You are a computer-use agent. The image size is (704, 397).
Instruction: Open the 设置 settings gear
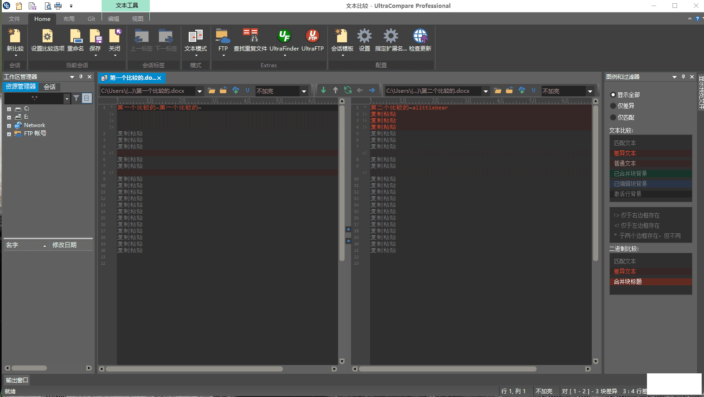365,36
